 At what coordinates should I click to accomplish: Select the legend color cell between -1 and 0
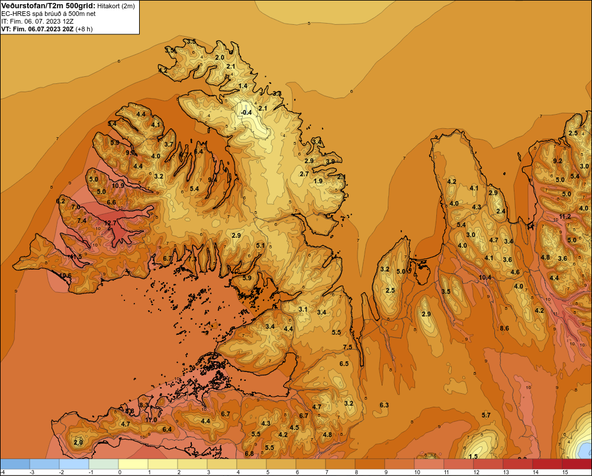click(104, 464)
